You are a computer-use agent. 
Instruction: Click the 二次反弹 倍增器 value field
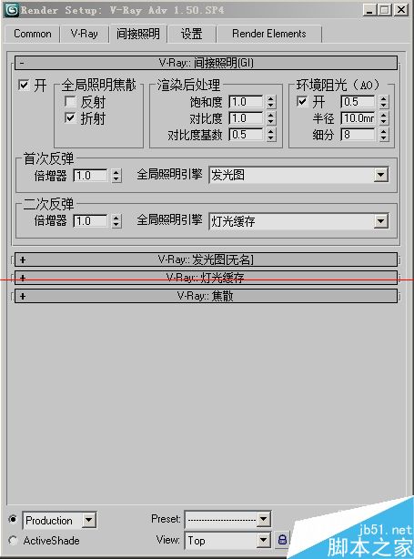pyautogui.click(x=90, y=221)
